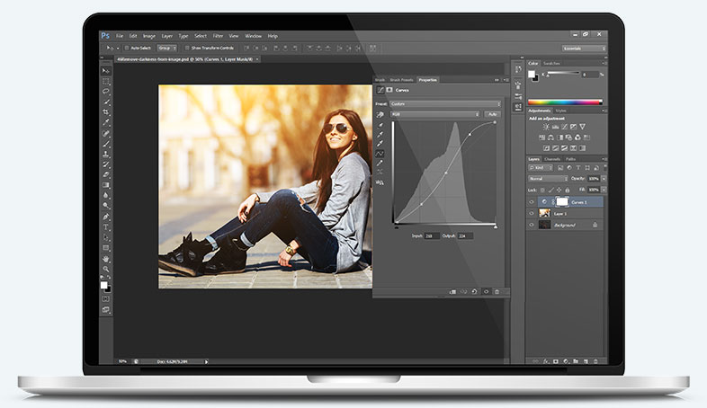Image resolution: width=707 pixels, height=408 pixels.
Task: Expand the status bar Doc info arrow
Action: click(x=207, y=361)
